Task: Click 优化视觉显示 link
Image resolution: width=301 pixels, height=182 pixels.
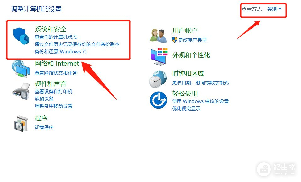Action: coord(186,108)
